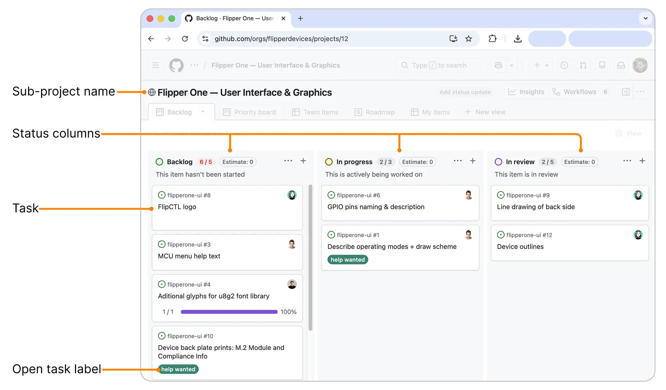Open project Insights
This screenshot has width=666, height=390.
526,92
